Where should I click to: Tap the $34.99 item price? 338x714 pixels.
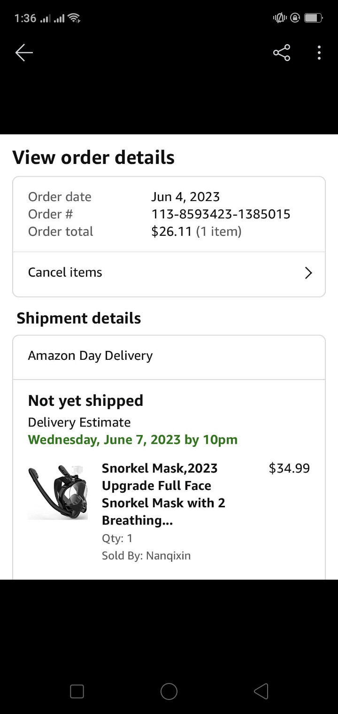289,468
